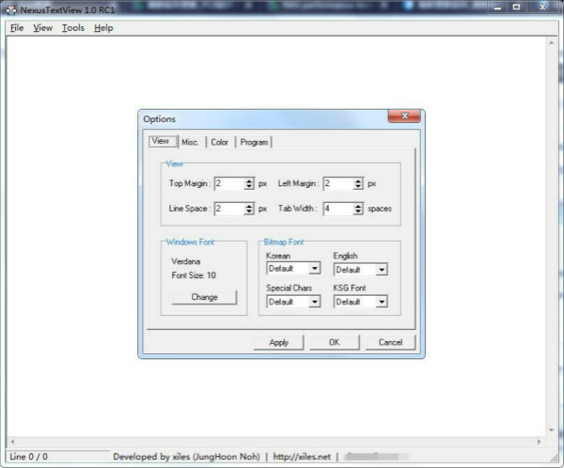Open the File menu

point(16,27)
